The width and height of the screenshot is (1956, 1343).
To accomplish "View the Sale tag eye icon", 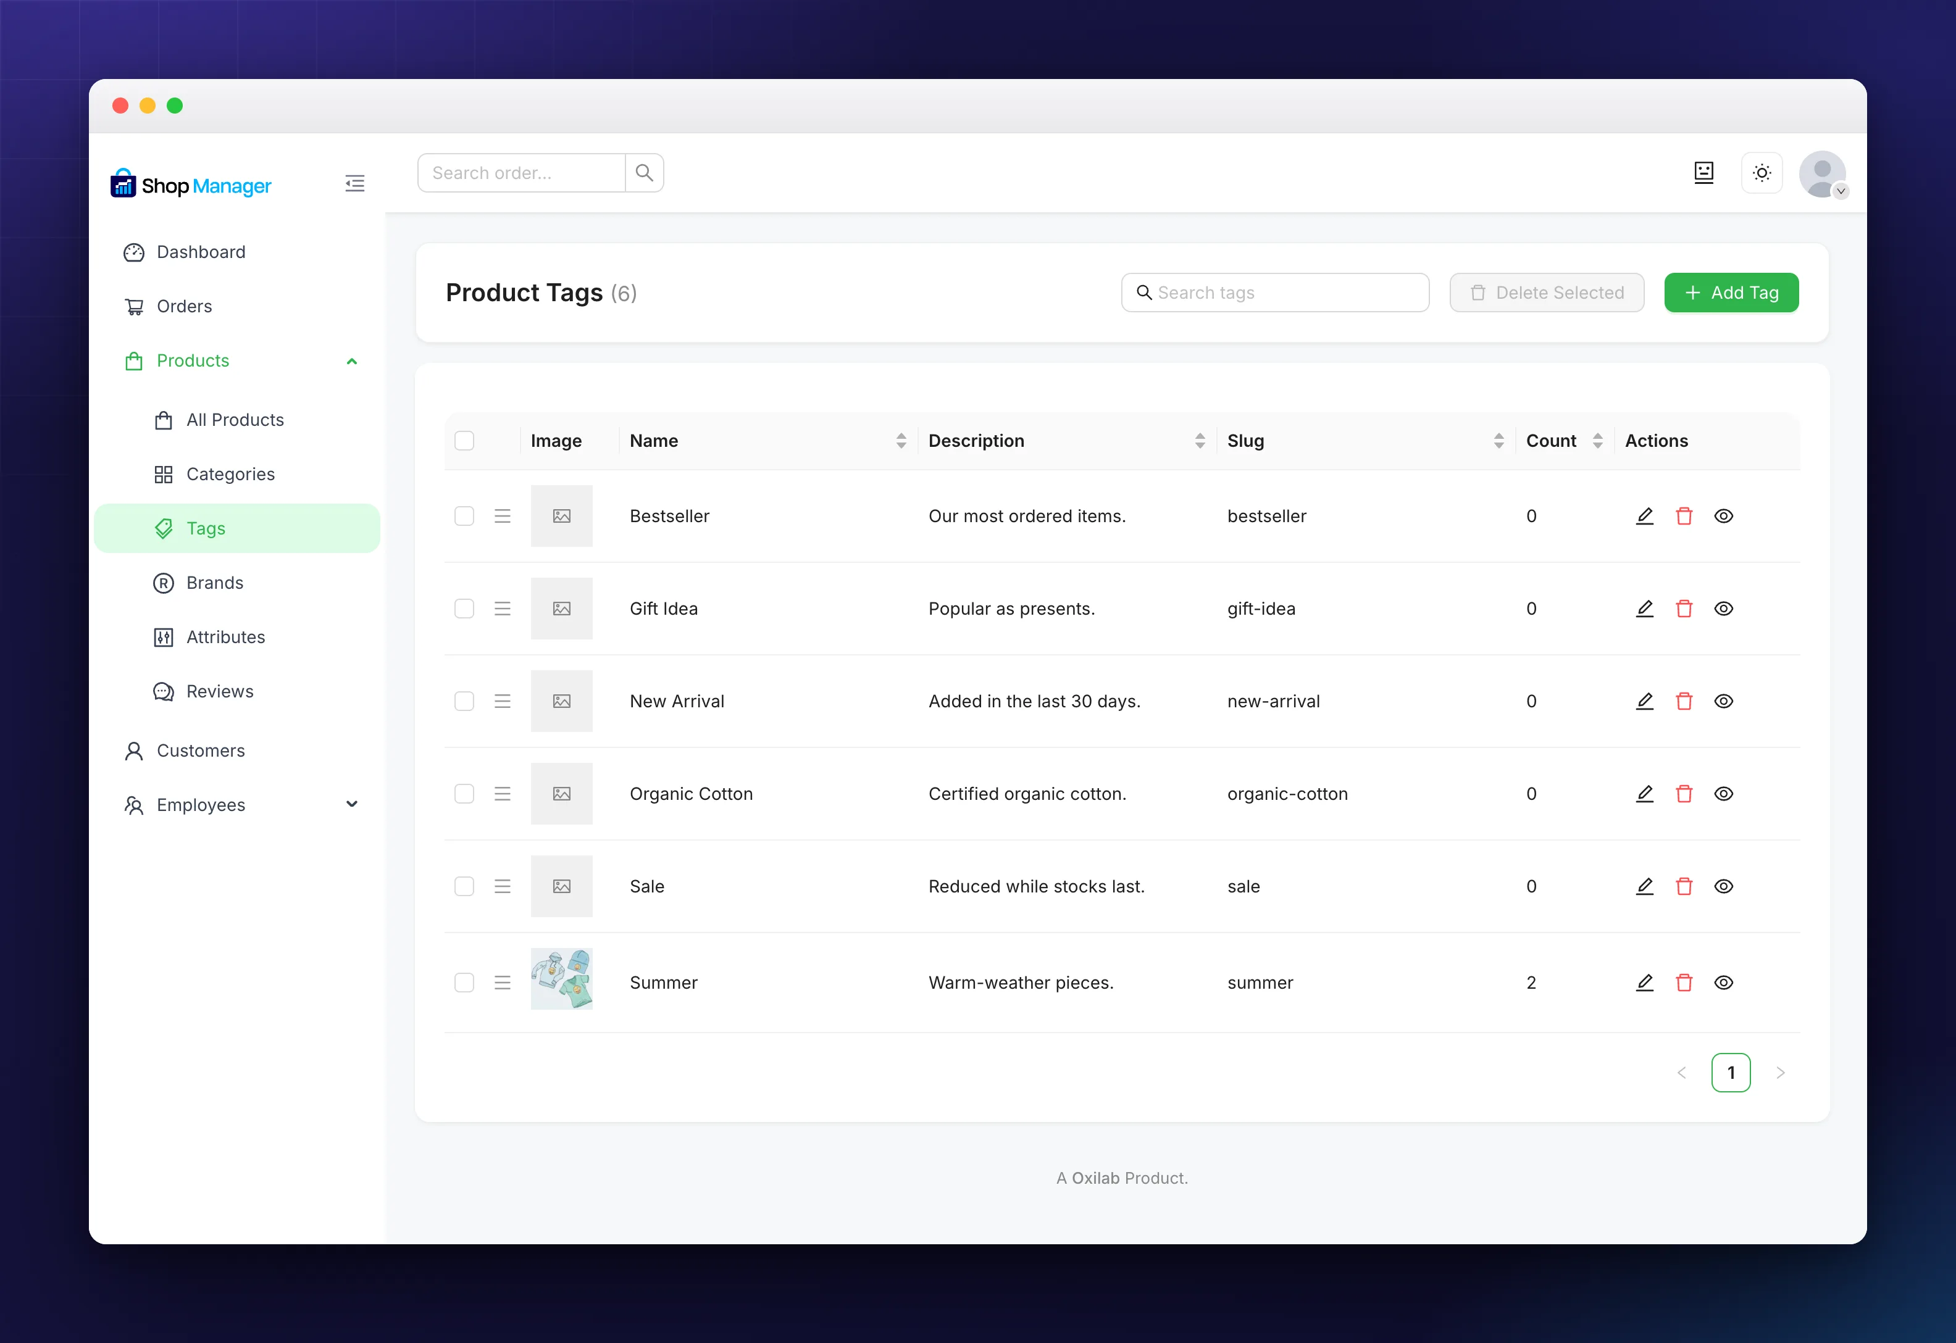I will tap(1724, 886).
